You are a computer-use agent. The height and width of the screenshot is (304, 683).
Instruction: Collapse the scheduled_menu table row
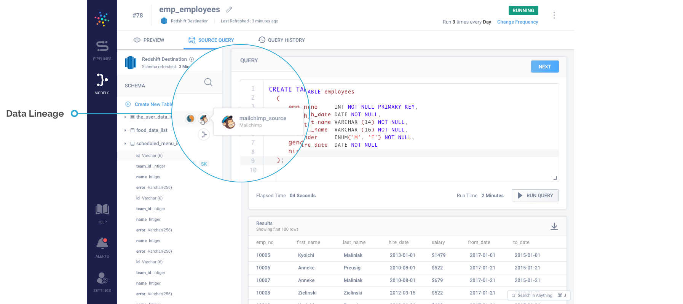click(125, 144)
